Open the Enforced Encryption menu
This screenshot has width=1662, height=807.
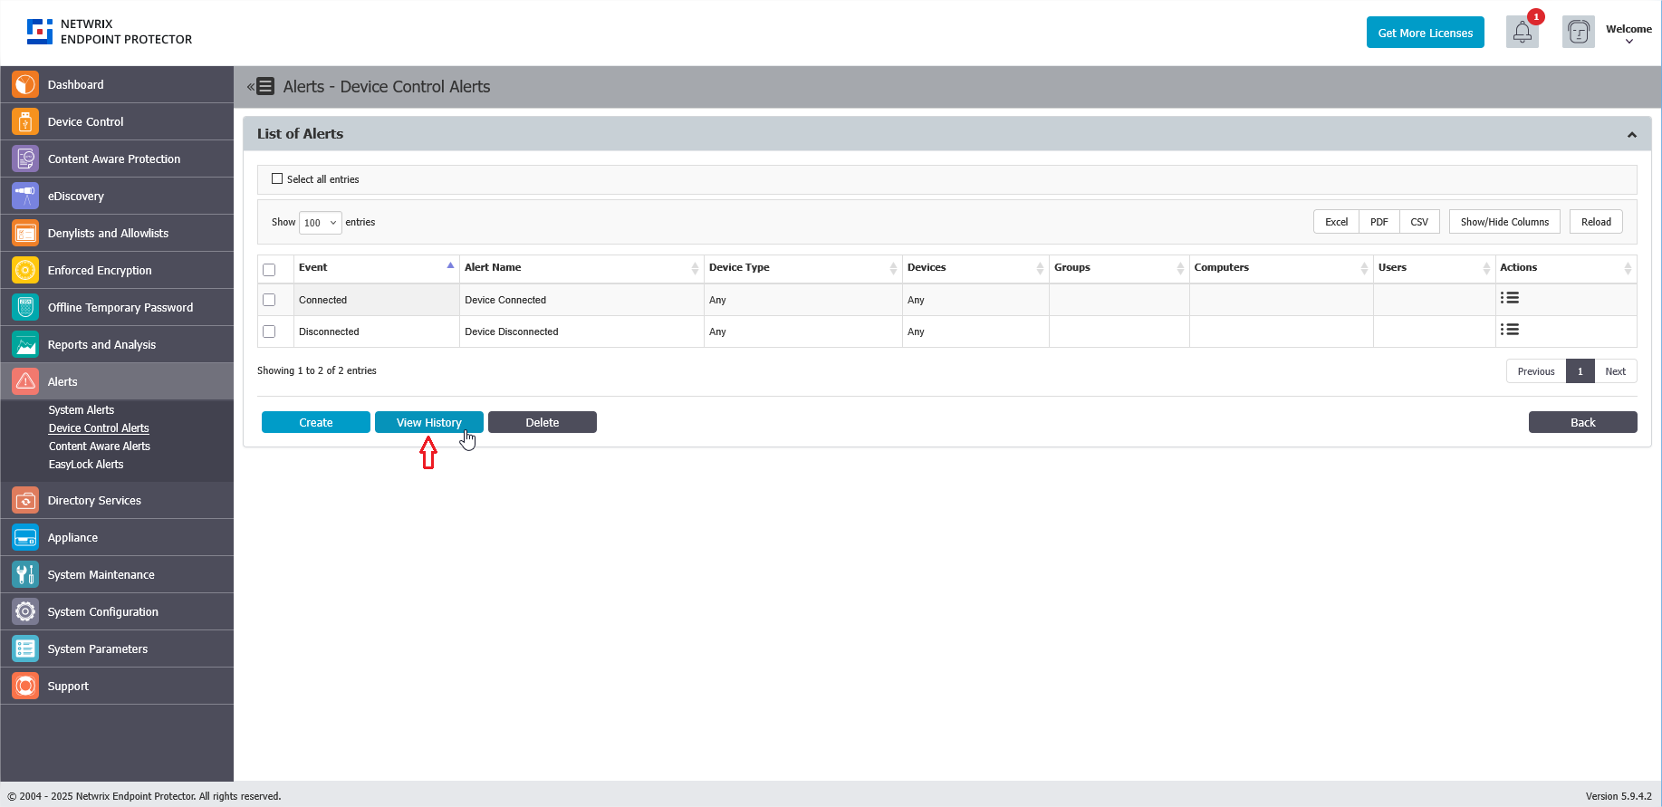point(117,270)
